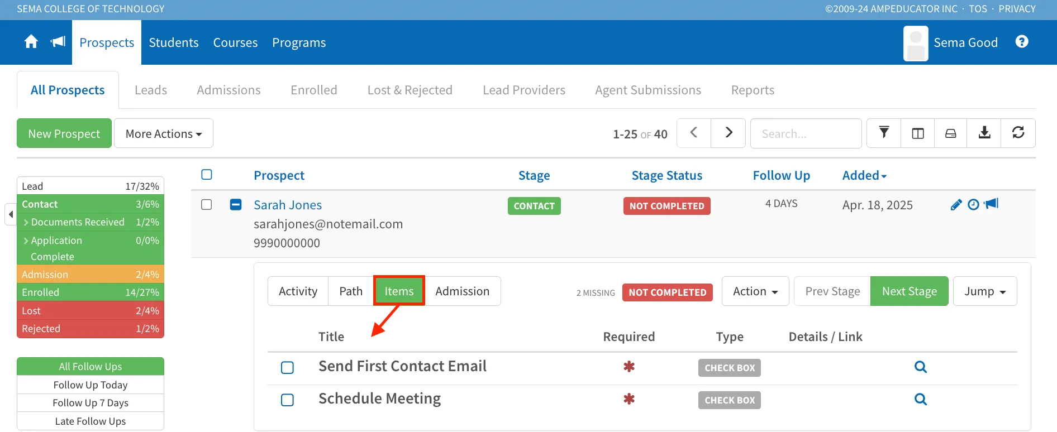Go to the home icon

point(31,42)
